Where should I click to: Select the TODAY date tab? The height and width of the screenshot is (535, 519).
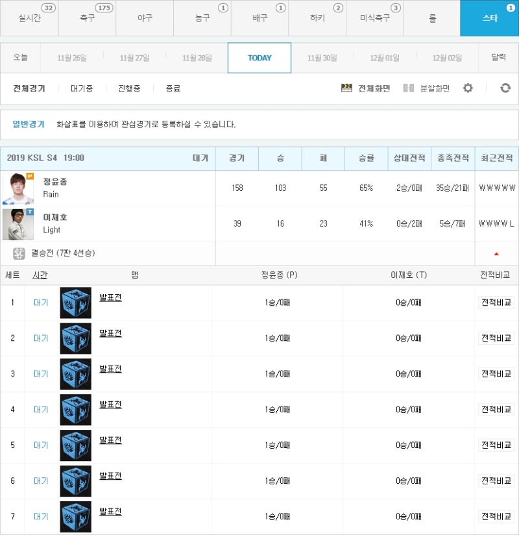[x=259, y=58]
